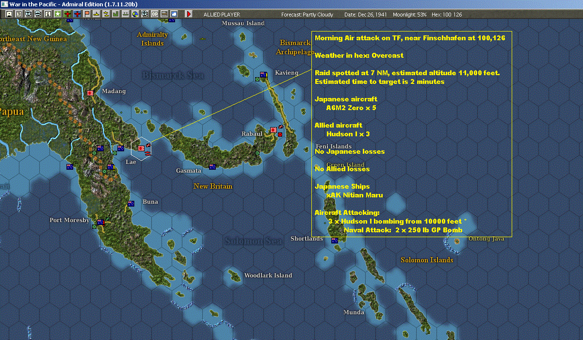Screen dimensions: 583x340
Task: Click the 'No Japanese losses' line
Action: (350, 151)
